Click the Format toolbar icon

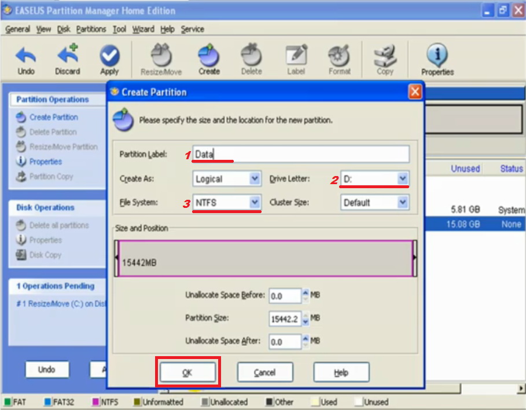click(339, 56)
